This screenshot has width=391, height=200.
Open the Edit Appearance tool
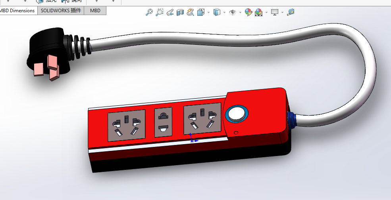(x=248, y=12)
